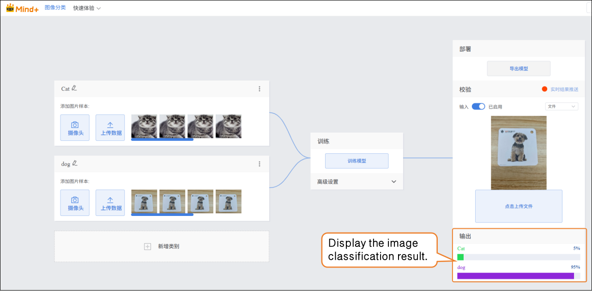Open the three-dot menu for dog class
The image size is (592, 291).
[x=260, y=164]
